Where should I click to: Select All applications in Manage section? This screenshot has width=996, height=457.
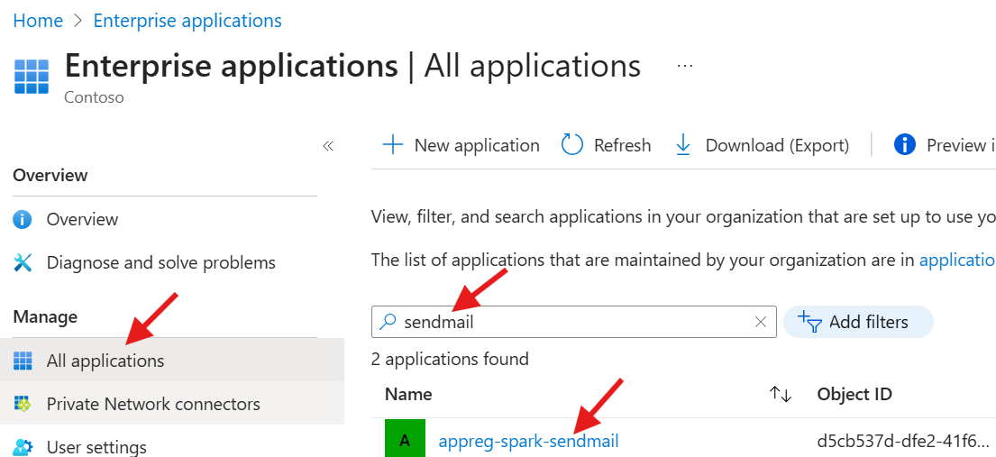[105, 361]
